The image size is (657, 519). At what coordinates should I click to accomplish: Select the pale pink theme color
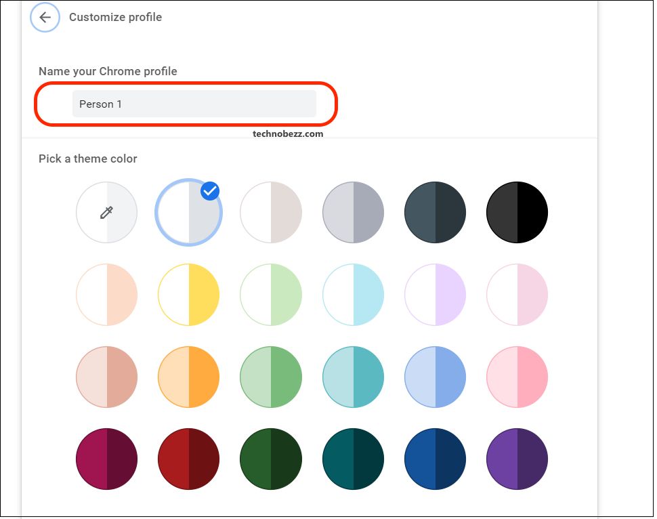click(517, 294)
